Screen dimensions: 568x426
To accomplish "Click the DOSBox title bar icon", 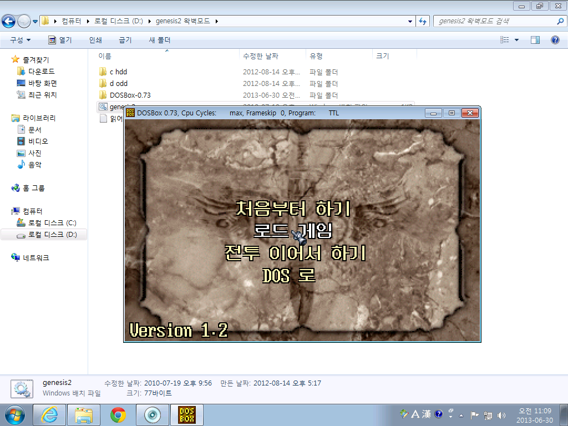I will point(130,113).
